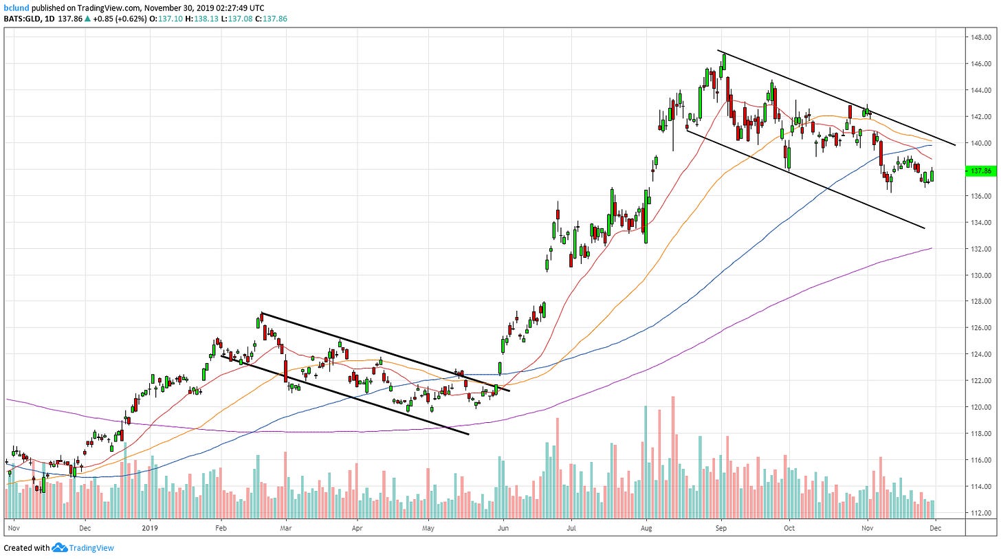Click the 130.00 label on the price axis
This screenshot has width=1001, height=559.
coord(980,275)
